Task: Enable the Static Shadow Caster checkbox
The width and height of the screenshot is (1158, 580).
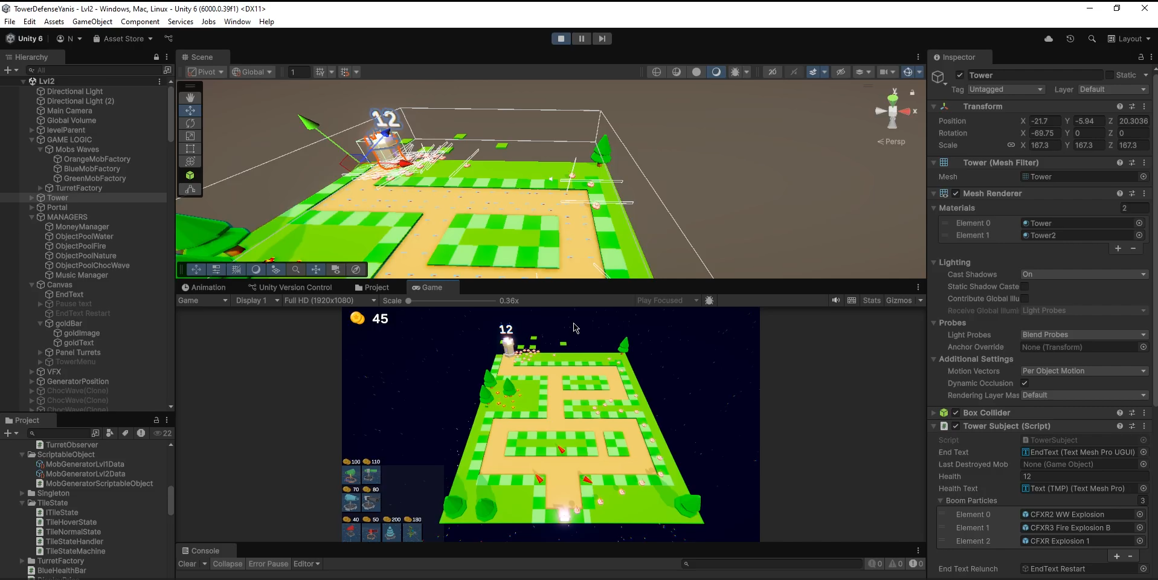Action: (1025, 286)
